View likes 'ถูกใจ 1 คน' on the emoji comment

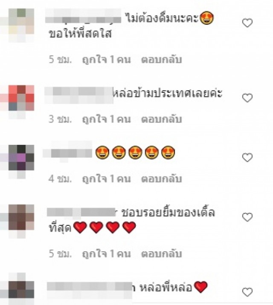click(x=106, y=178)
